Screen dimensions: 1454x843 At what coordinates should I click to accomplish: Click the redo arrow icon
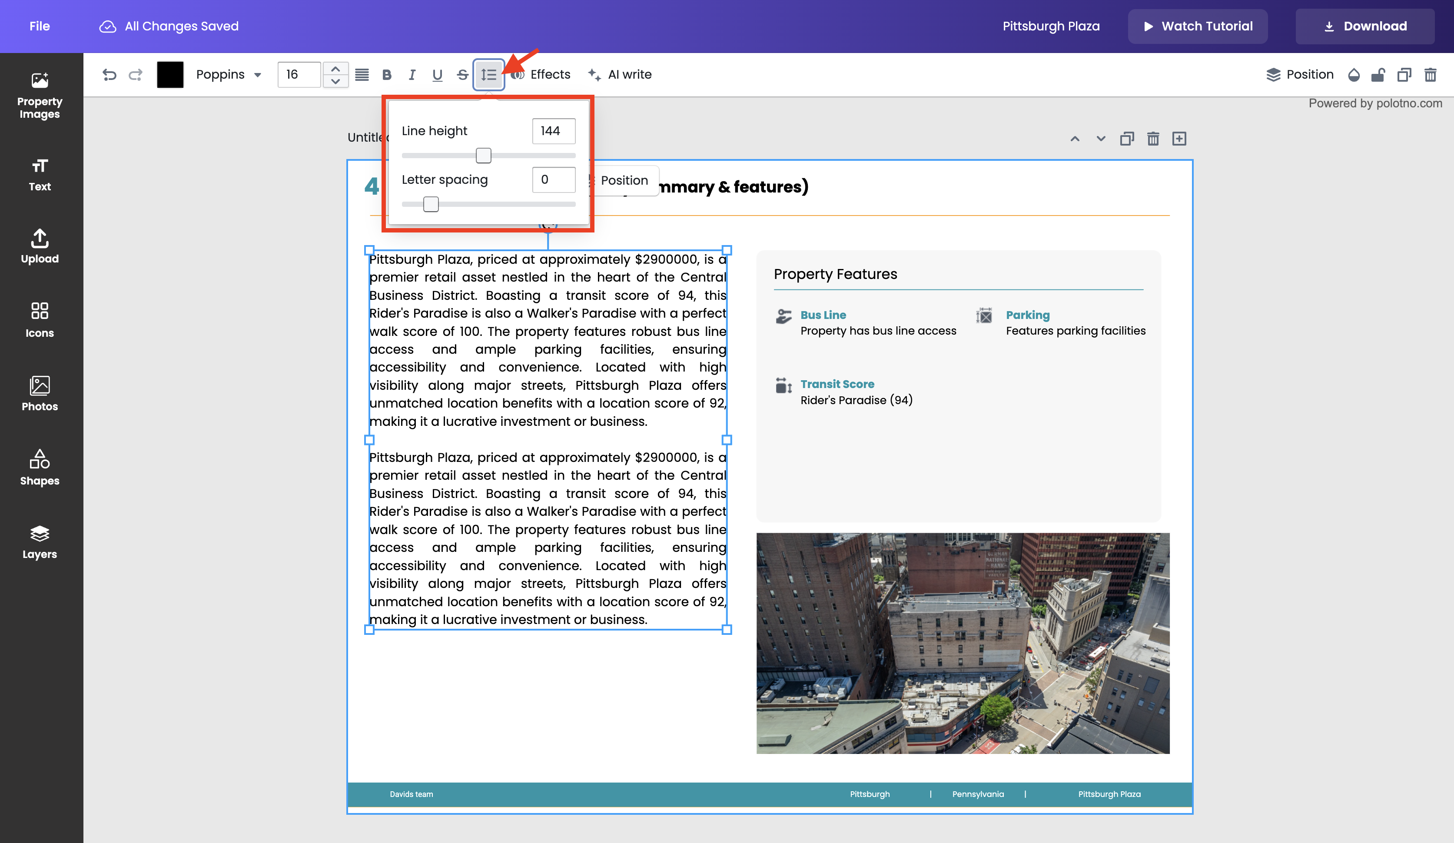click(x=136, y=74)
